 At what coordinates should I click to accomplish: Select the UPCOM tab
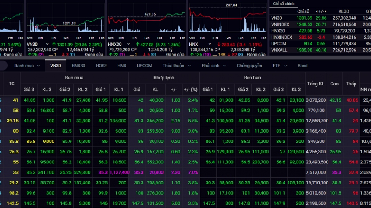coord(144,66)
